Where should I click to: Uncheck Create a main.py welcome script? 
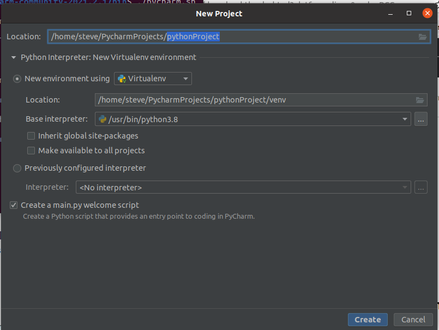coord(14,205)
